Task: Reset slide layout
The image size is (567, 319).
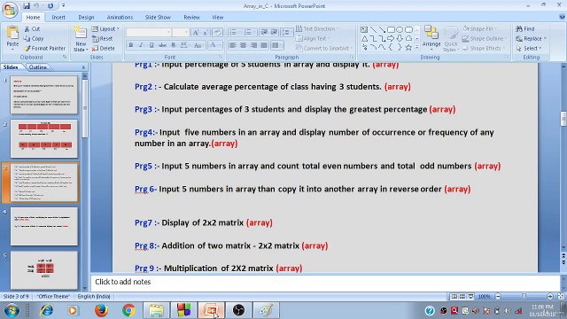Action: 103,38
